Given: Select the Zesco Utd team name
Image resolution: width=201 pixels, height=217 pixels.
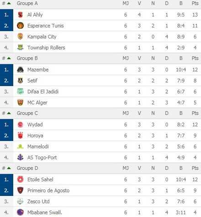Looking at the screenshot, I should (x=38, y=201).
